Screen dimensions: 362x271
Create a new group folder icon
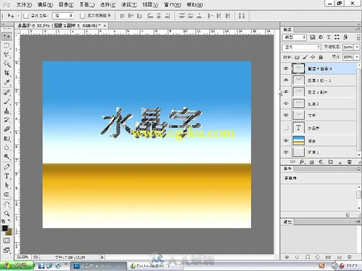[x=331, y=162]
